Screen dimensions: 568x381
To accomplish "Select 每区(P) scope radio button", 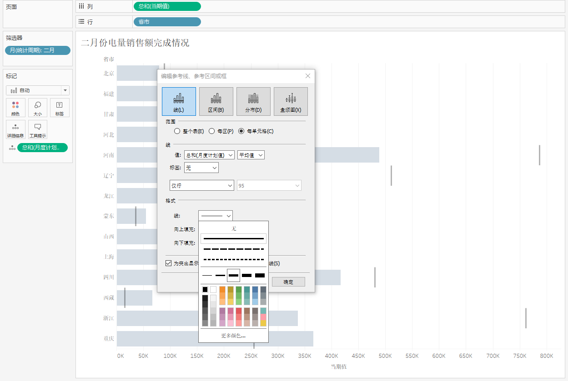I will pyautogui.click(x=211, y=131).
